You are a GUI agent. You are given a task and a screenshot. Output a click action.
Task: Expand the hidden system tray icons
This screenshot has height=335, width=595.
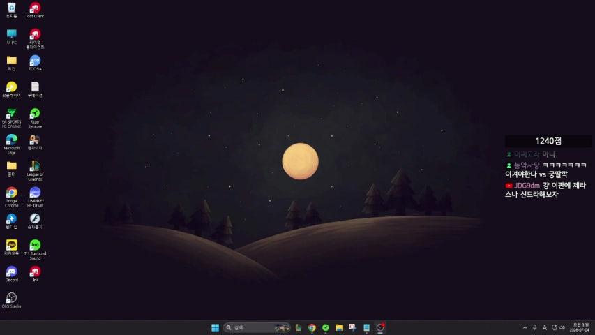point(525,327)
